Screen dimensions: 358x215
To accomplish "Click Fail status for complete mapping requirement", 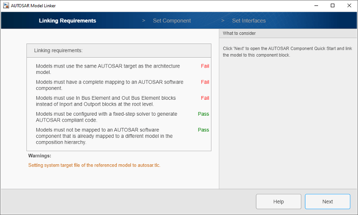I will (205, 82).
